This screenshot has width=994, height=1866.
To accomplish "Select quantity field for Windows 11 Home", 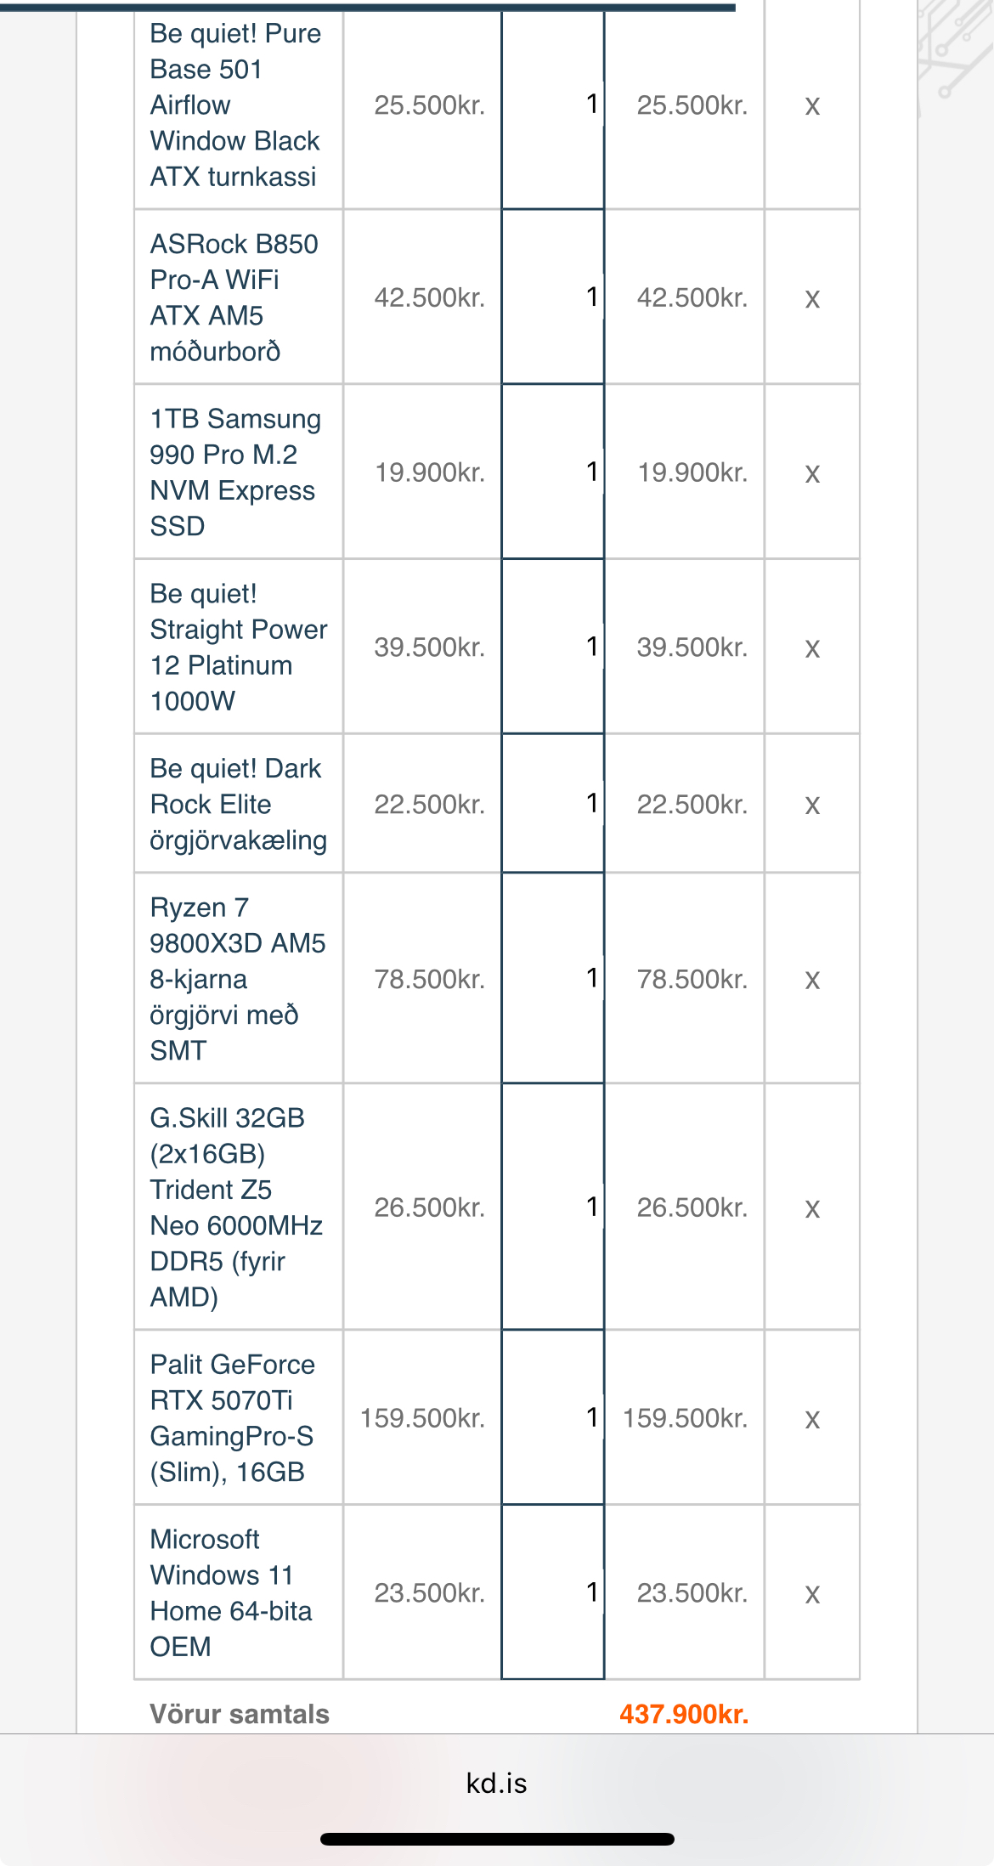I will [553, 1592].
